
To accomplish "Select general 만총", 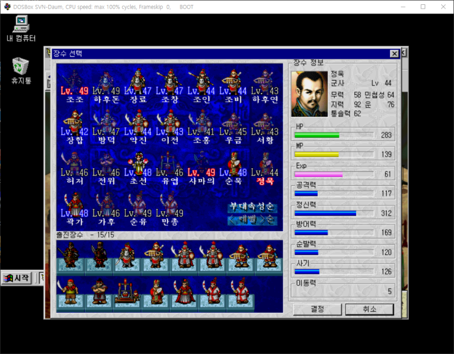I will point(170,208).
